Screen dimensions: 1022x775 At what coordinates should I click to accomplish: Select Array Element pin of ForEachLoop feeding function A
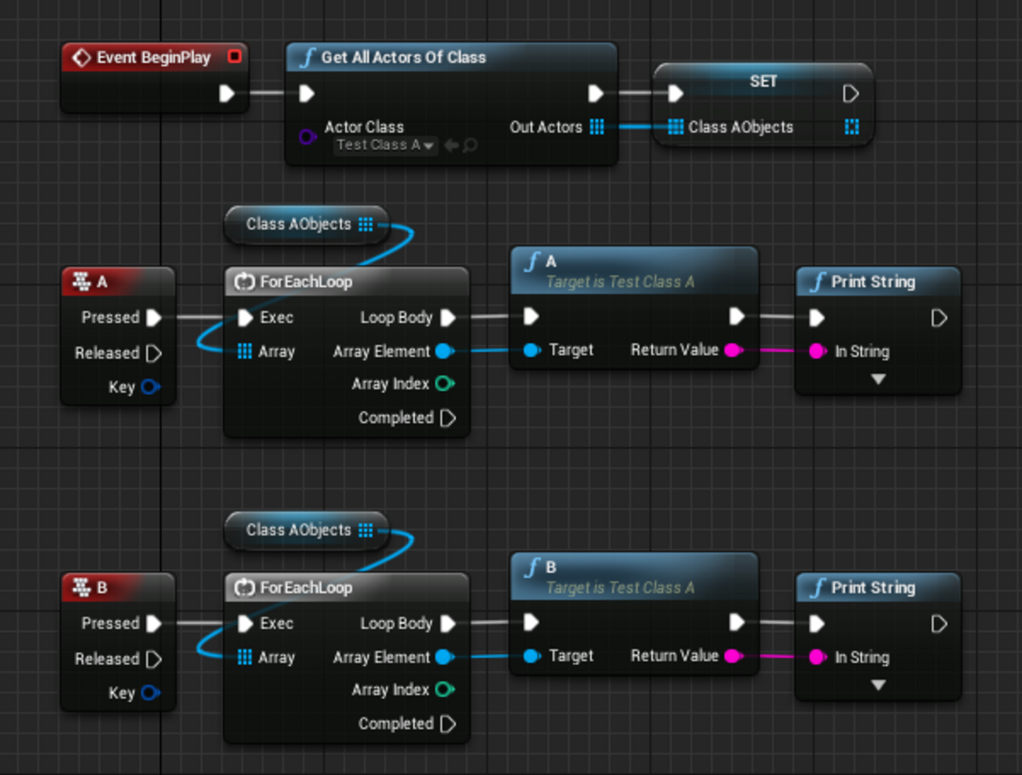(x=445, y=351)
